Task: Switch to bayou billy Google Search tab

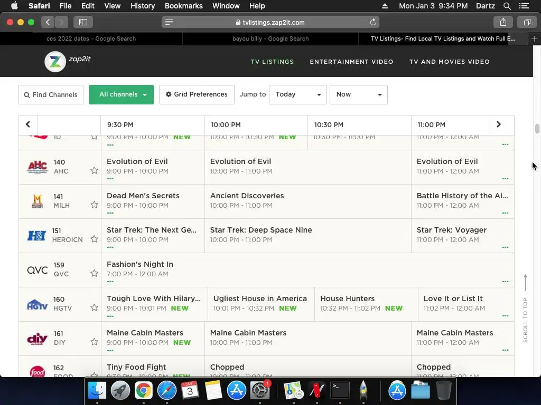Action: point(270,38)
